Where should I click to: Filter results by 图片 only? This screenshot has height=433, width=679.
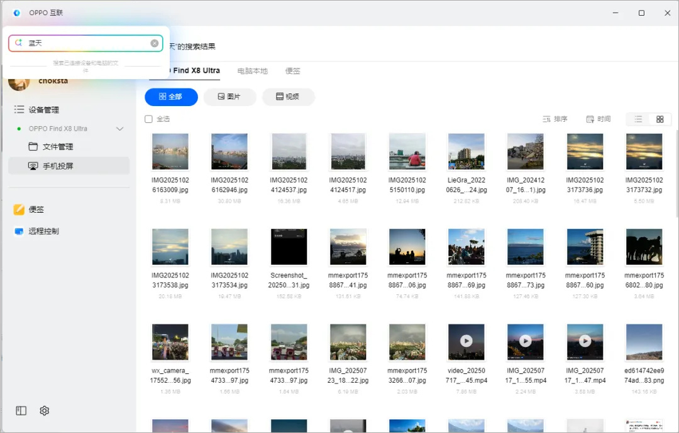pyautogui.click(x=229, y=97)
